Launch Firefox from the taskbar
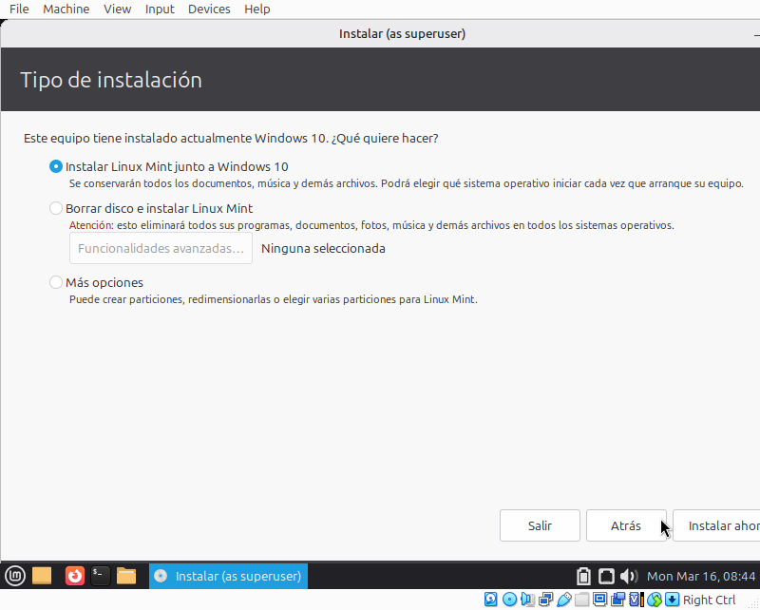The width and height of the screenshot is (760, 610). pyautogui.click(x=74, y=576)
